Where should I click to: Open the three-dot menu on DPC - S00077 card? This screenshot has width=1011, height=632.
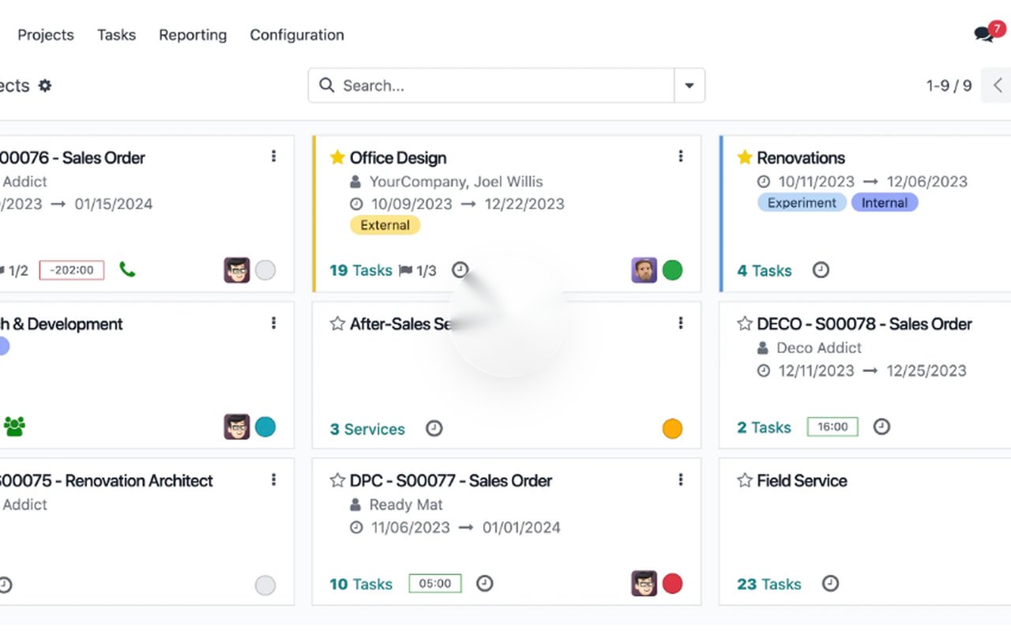(x=681, y=480)
